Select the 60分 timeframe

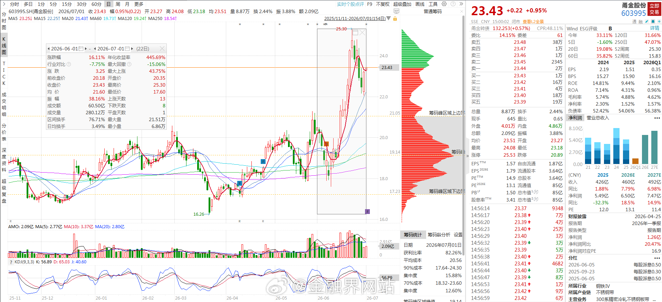point(96,4)
